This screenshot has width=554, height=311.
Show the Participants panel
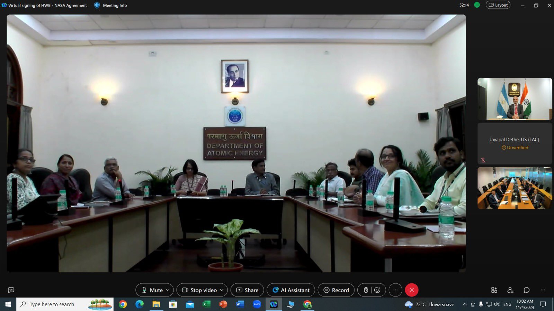tap(510, 290)
